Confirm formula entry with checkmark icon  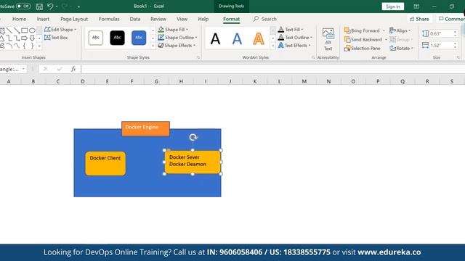60,69
